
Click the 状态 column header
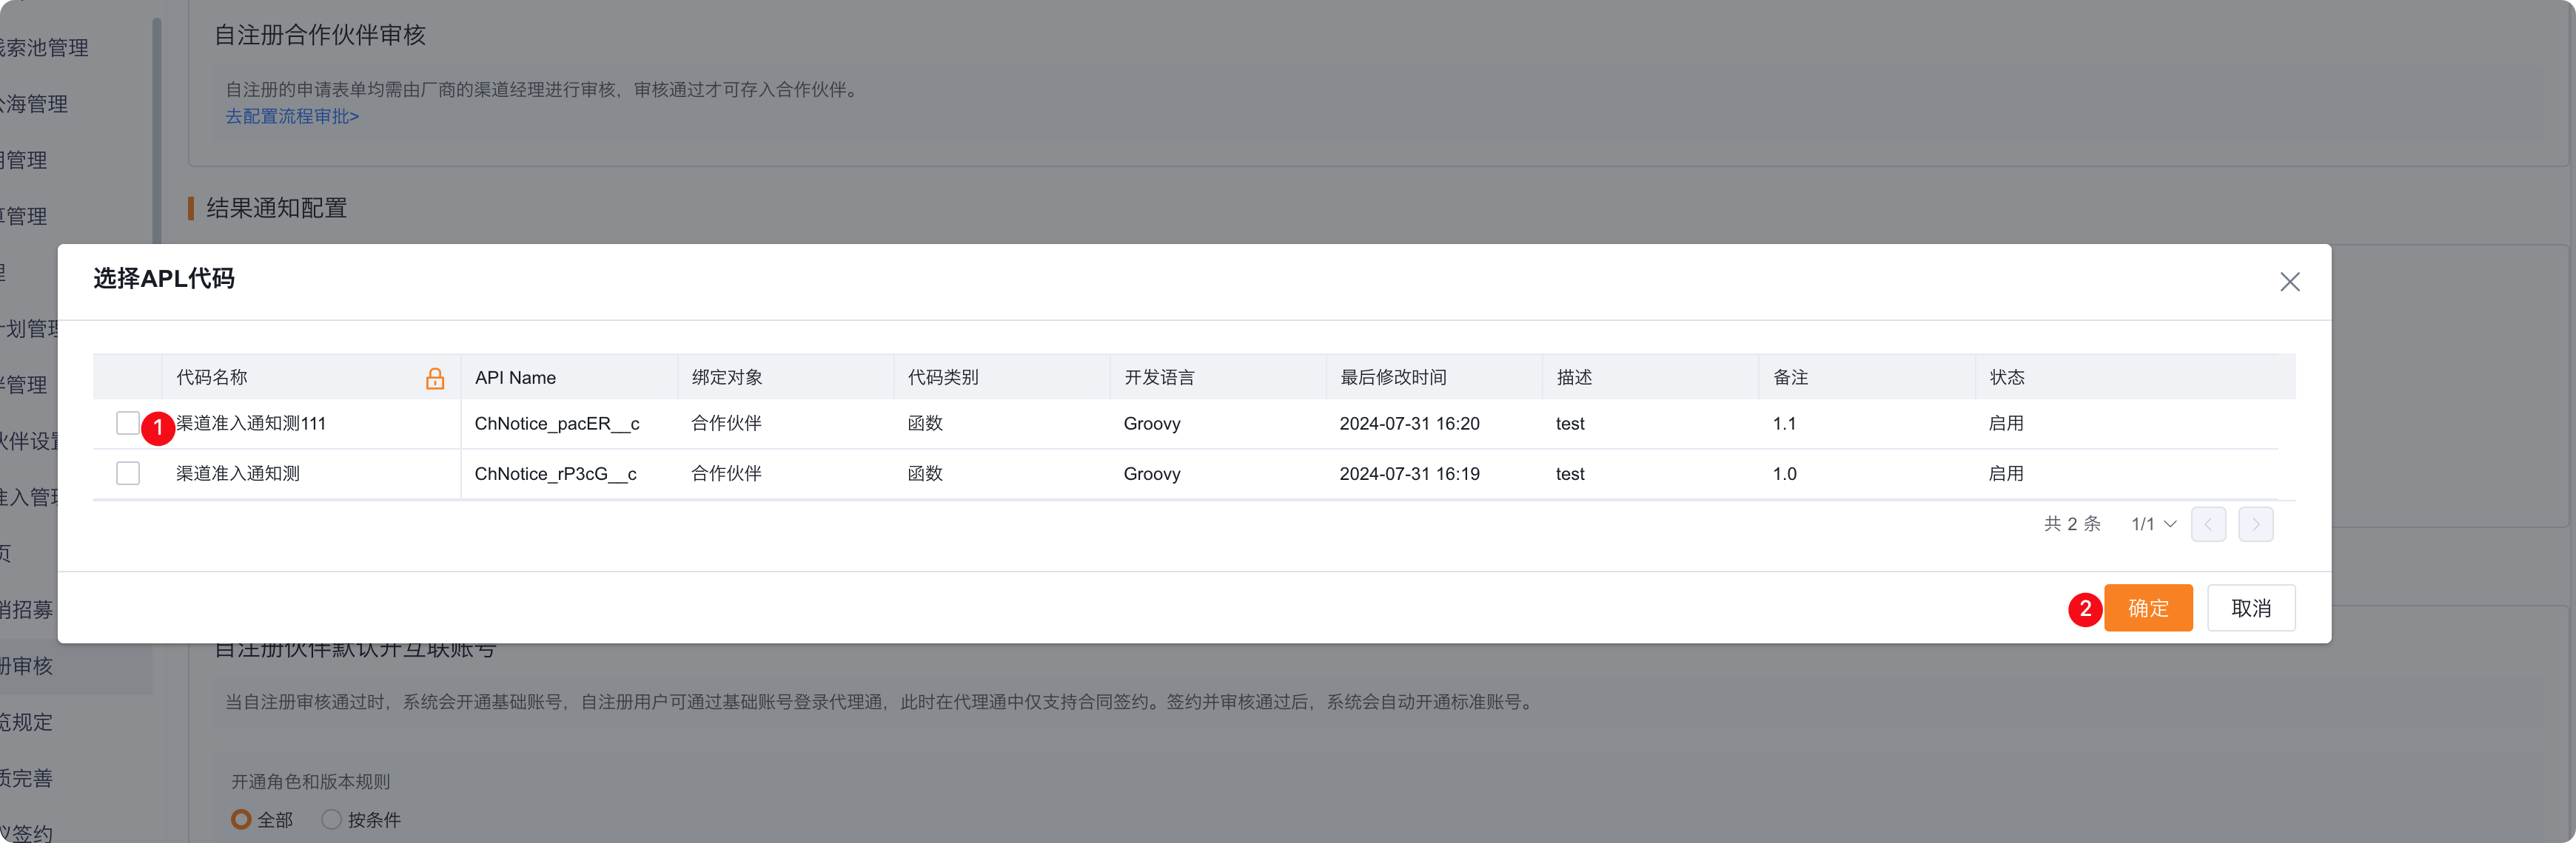pos(2006,378)
